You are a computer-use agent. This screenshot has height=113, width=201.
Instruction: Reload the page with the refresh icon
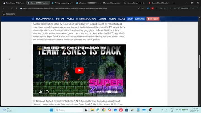pos(12,8)
